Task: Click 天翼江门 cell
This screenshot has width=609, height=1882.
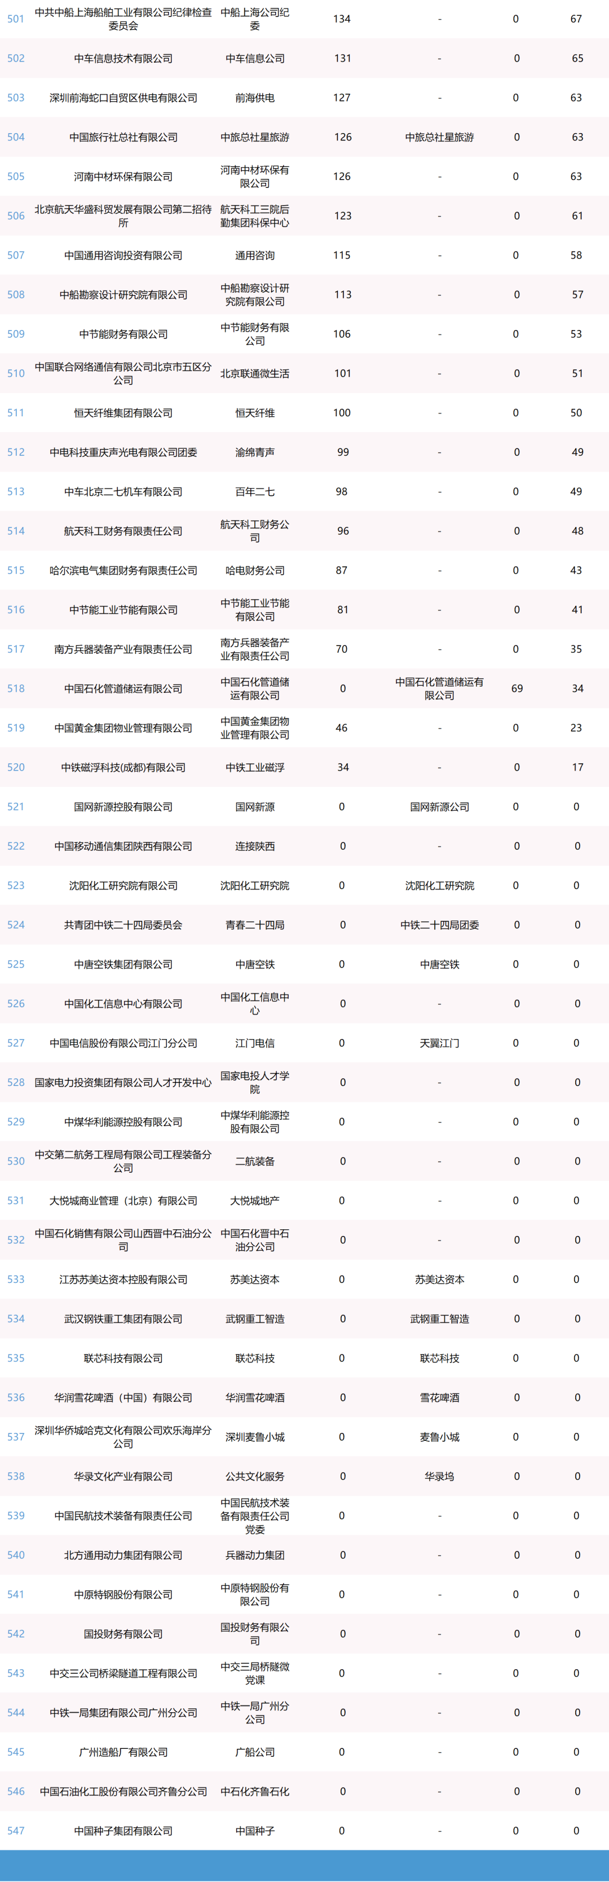Action: 440,1043
